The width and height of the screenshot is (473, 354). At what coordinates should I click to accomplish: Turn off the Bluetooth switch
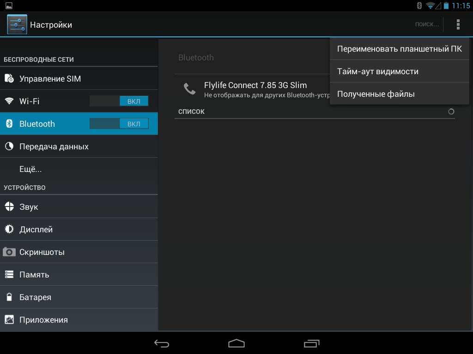[x=119, y=124]
